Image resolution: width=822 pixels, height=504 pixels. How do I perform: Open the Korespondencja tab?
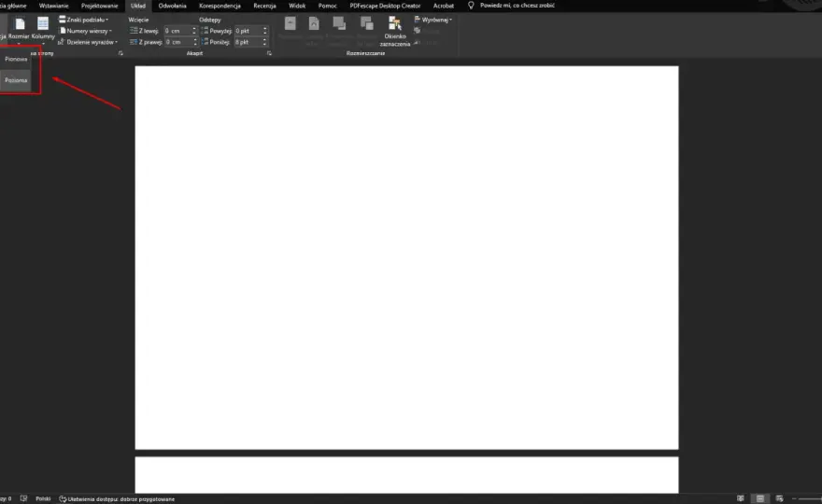point(220,6)
